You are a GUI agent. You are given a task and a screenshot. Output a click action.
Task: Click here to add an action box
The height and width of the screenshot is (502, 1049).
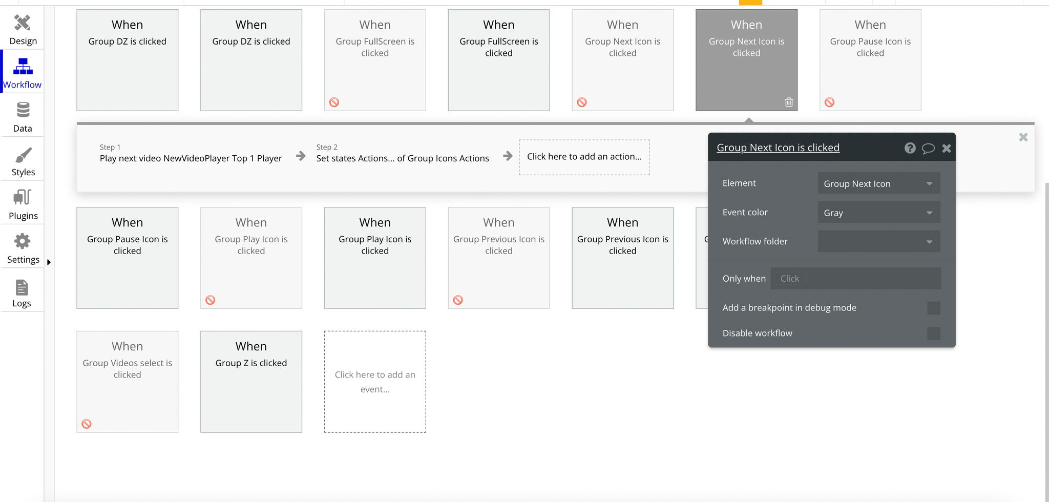coord(584,157)
